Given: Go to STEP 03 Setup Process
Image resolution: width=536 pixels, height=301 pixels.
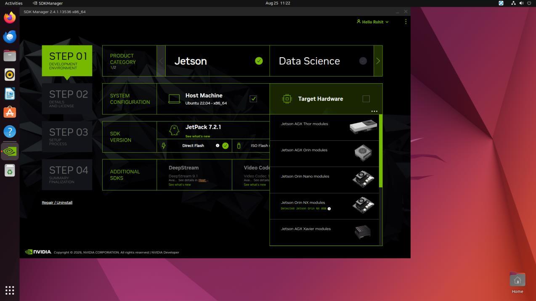Looking at the screenshot, I should (67, 137).
